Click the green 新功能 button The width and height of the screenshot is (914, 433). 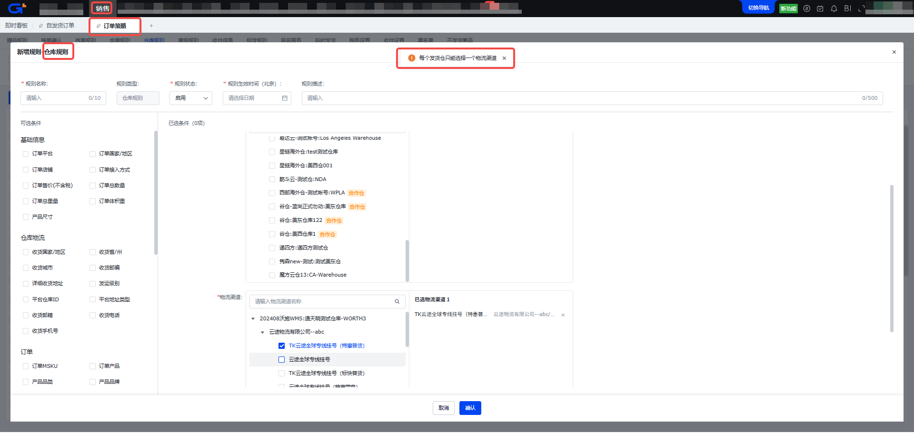tap(788, 9)
